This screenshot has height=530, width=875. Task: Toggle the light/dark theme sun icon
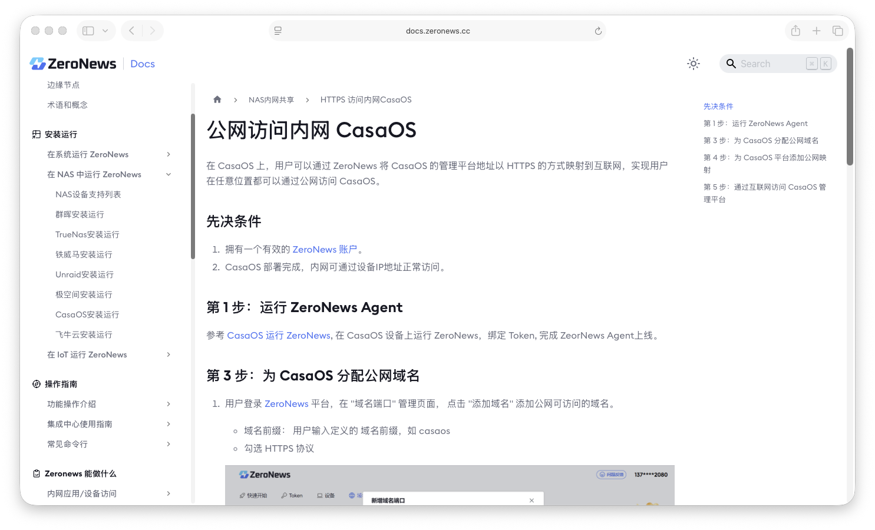click(693, 64)
